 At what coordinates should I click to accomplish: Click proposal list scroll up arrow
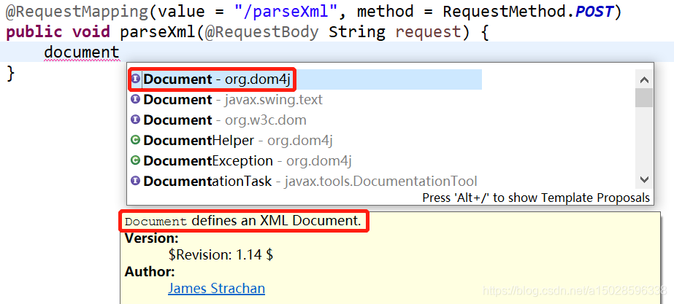click(644, 79)
